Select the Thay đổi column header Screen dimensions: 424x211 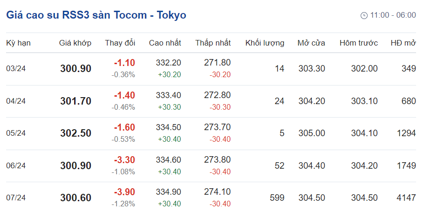pyautogui.click(x=120, y=43)
